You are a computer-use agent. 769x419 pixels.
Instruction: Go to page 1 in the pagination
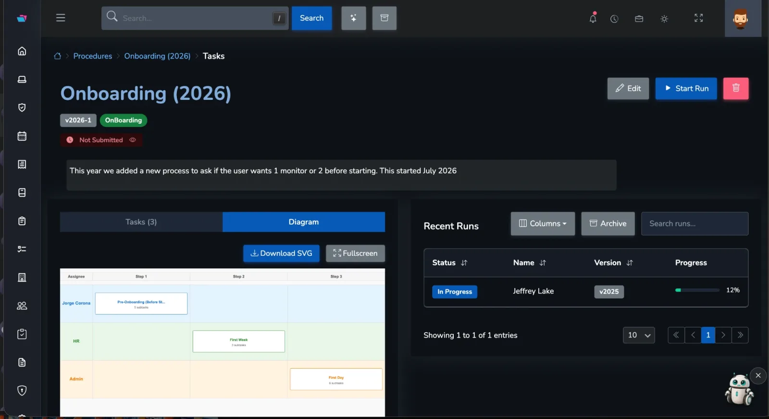(x=708, y=335)
